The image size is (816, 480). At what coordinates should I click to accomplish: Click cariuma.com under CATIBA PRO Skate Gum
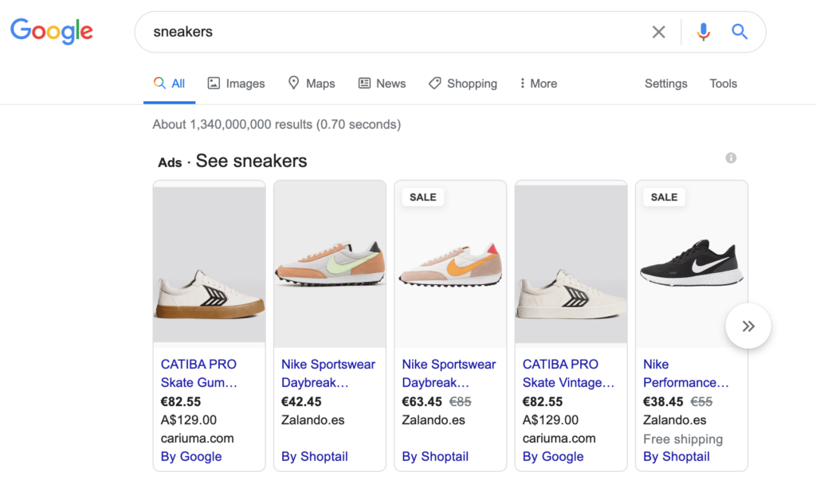(x=197, y=439)
